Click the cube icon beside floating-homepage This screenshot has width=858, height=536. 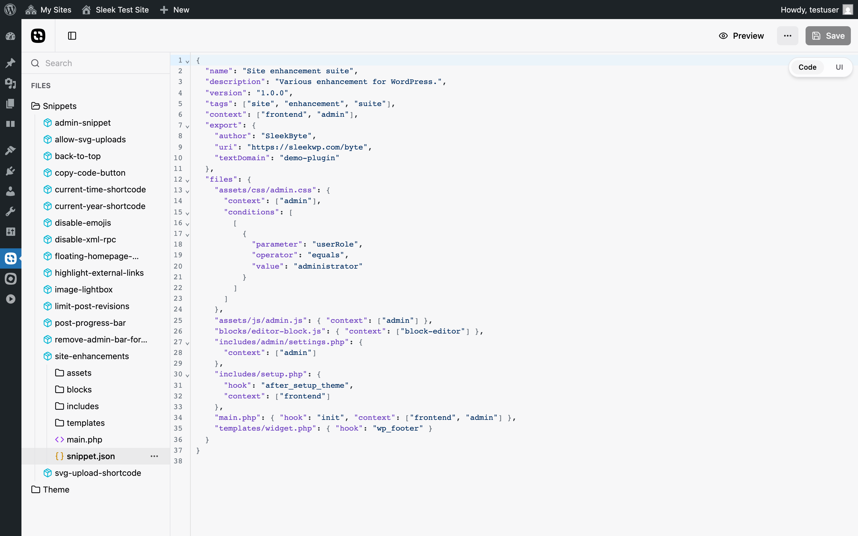pos(47,256)
